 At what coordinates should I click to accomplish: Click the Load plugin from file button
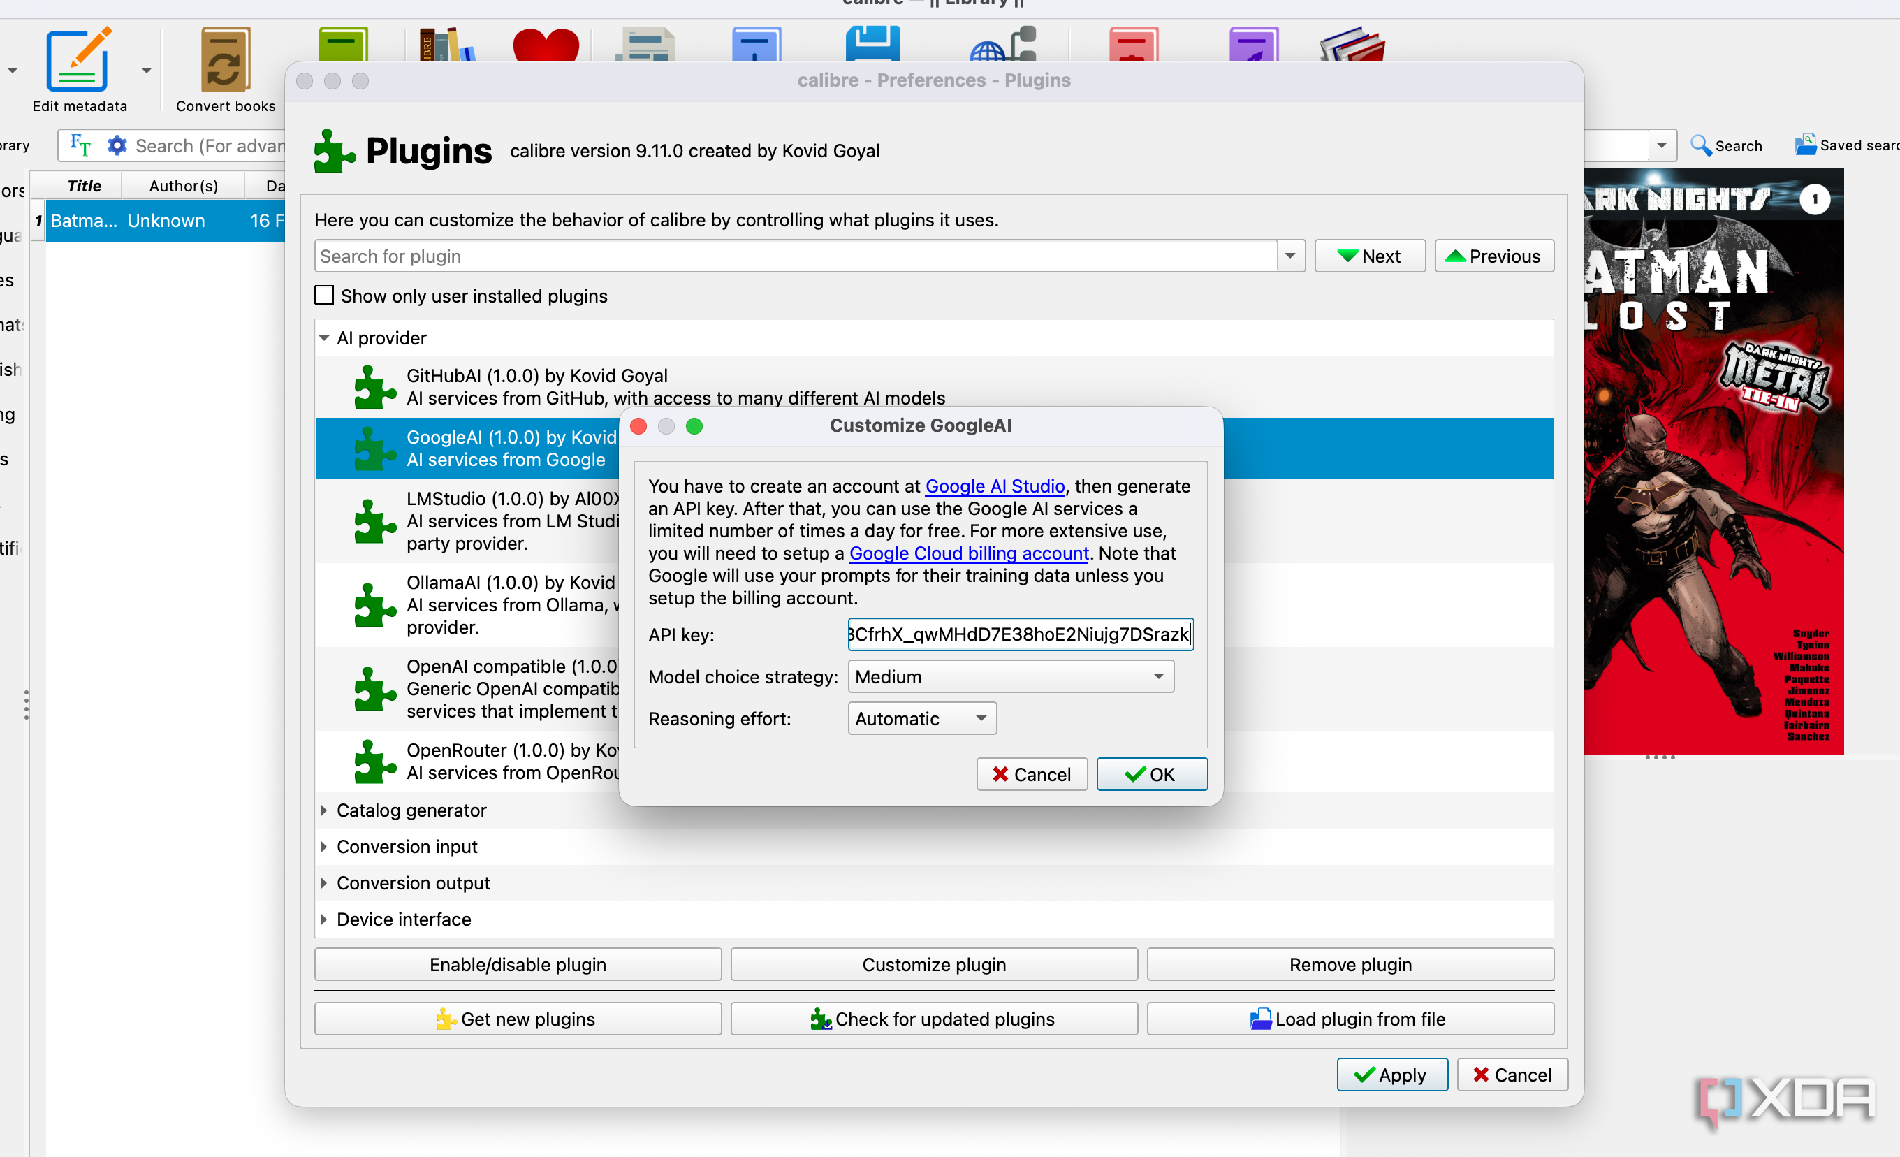click(x=1350, y=1018)
